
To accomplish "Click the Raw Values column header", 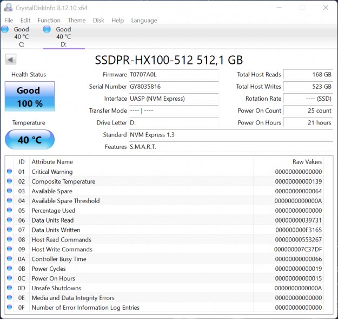I will pyautogui.click(x=307, y=161).
